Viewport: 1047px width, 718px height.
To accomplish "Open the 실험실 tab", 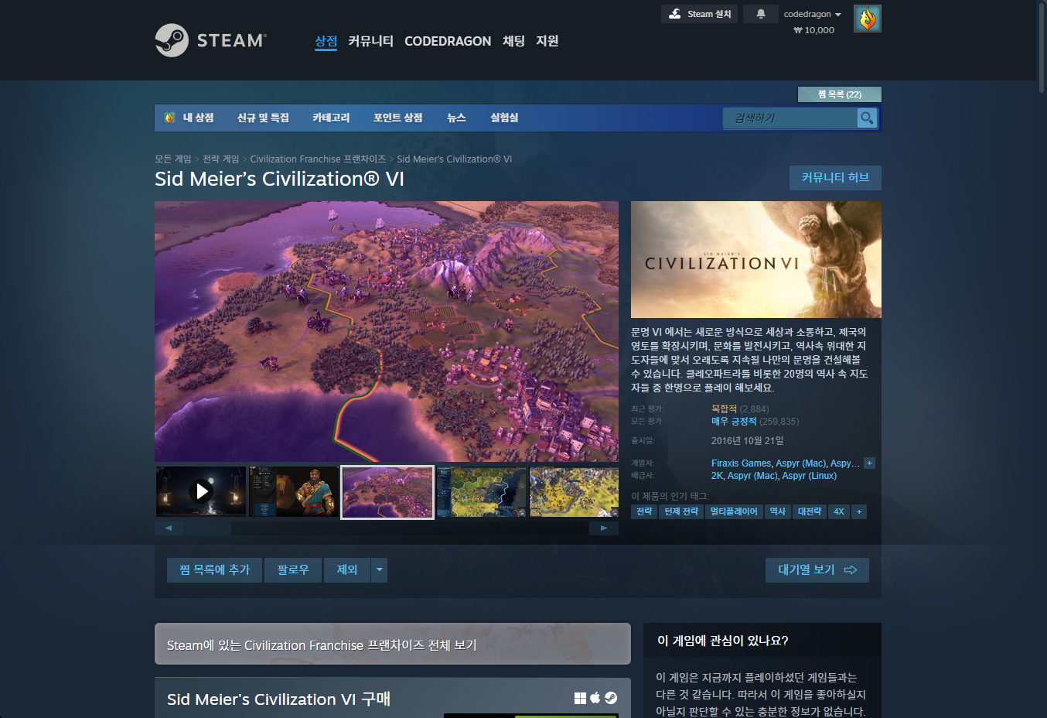I will tap(504, 118).
